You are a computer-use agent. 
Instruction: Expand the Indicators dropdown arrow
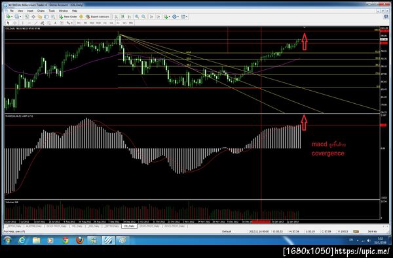170,17
